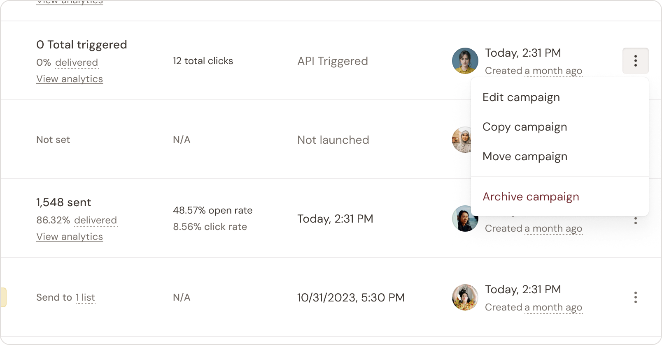Click the delivered link next to 0%
The width and height of the screenshot is (662, 345).
pos(77,62)
